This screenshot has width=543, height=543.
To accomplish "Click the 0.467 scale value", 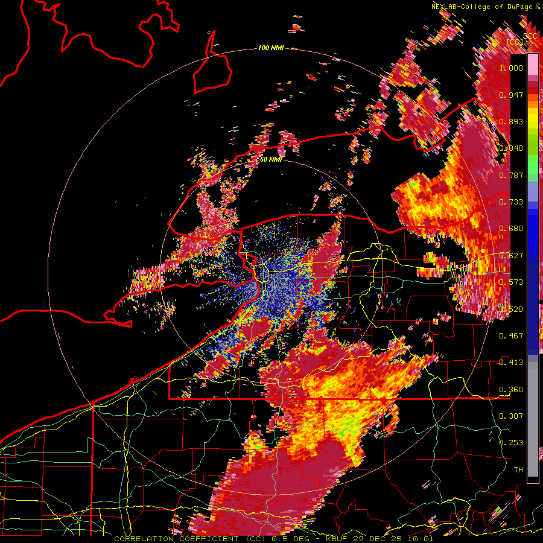I will 511,336.
